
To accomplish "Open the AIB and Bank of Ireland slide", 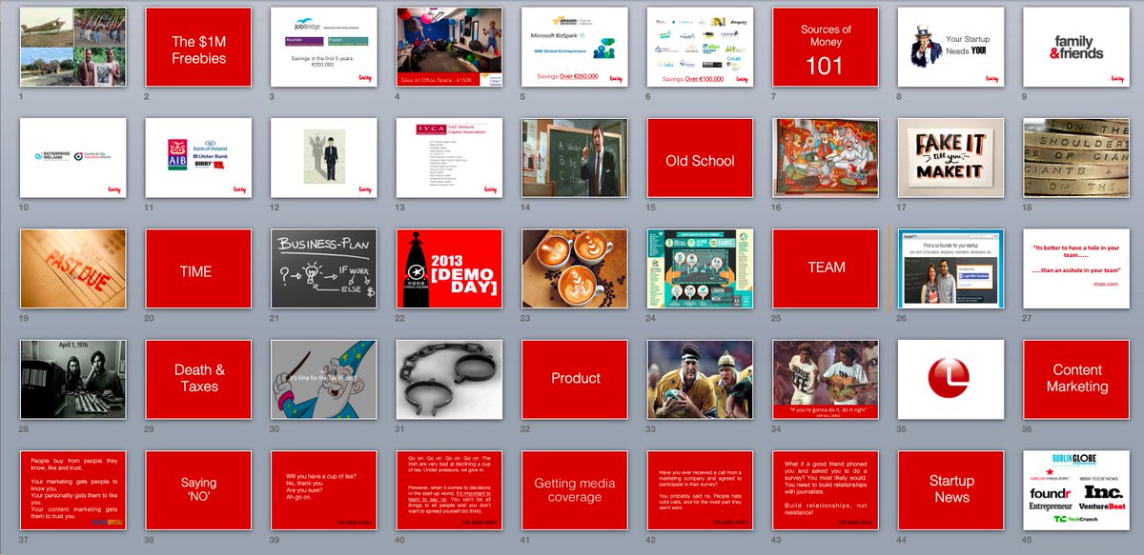I will (198, 158).
